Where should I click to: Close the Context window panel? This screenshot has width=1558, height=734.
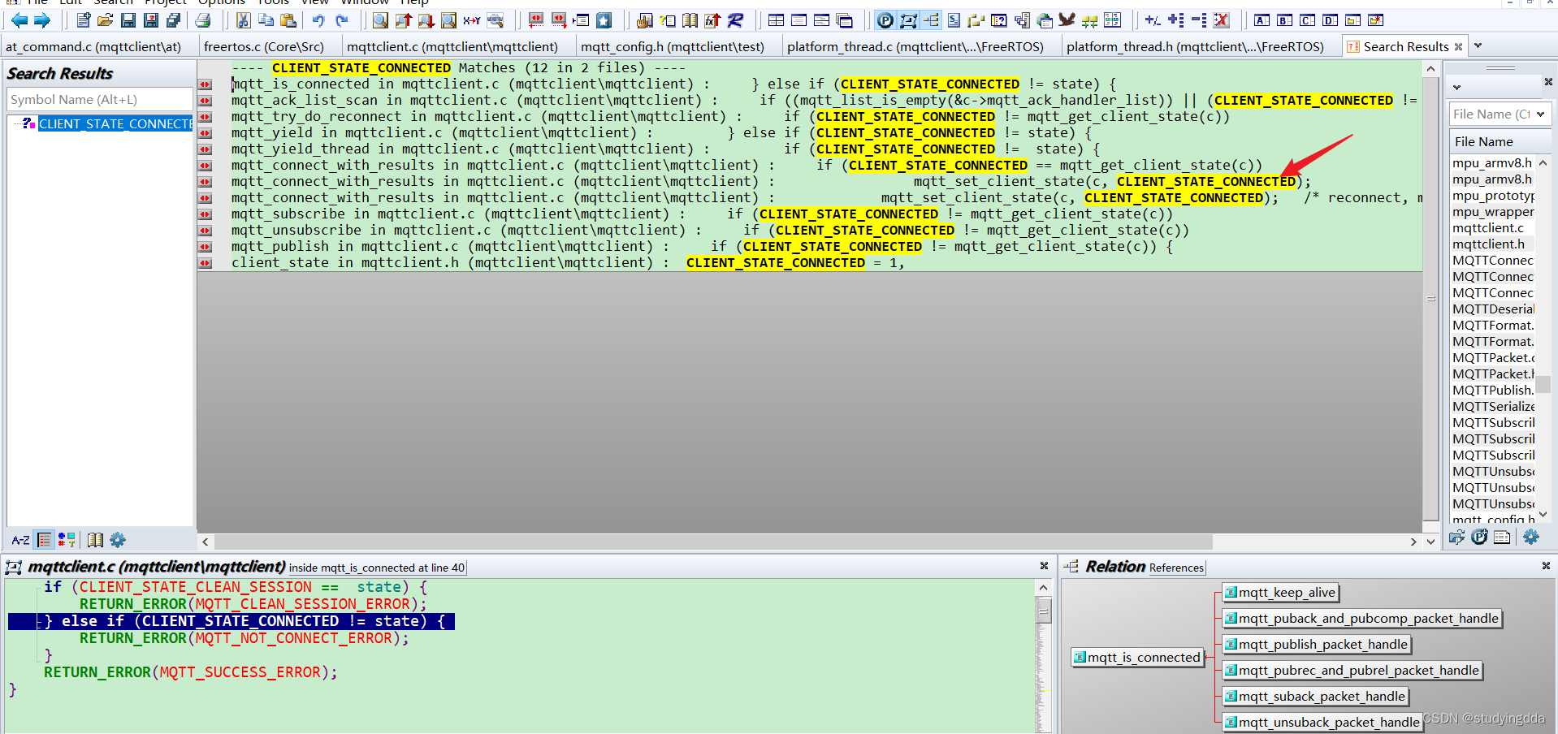(x=1044, y=566)
